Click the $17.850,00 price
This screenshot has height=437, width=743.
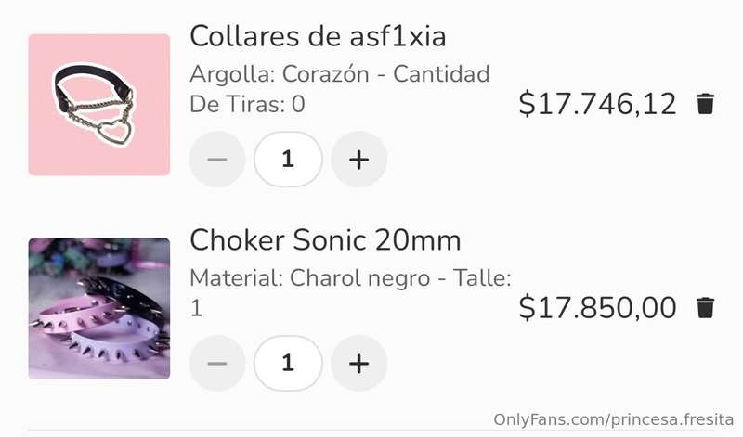click(597, 308)
